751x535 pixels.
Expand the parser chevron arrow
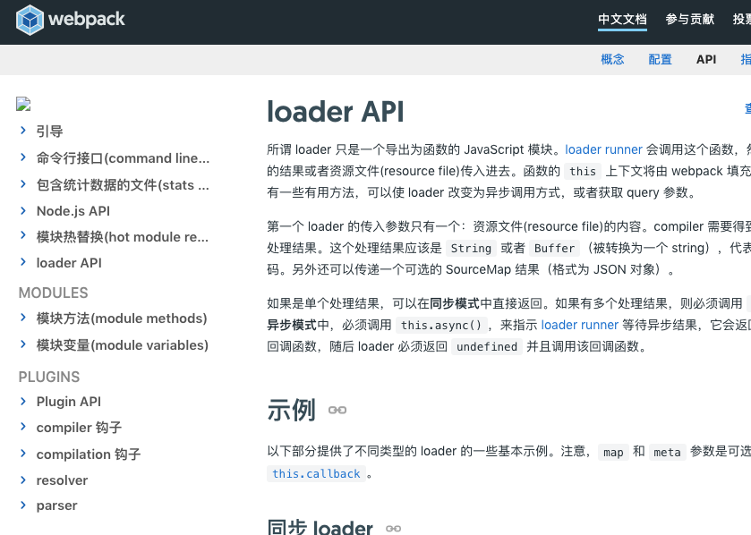(23, 505)
